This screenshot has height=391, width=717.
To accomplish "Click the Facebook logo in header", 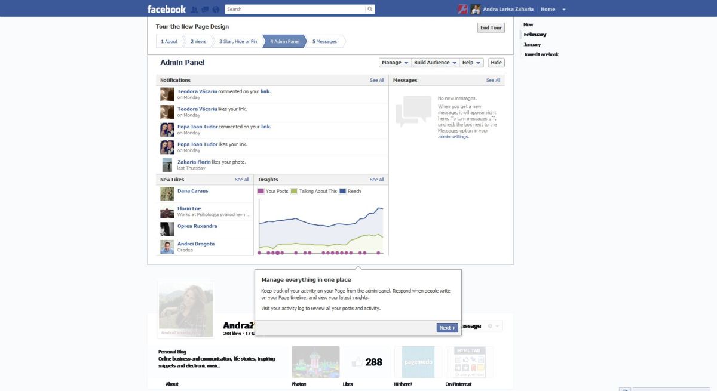I will pyautogui.click(x=167, y=9).
